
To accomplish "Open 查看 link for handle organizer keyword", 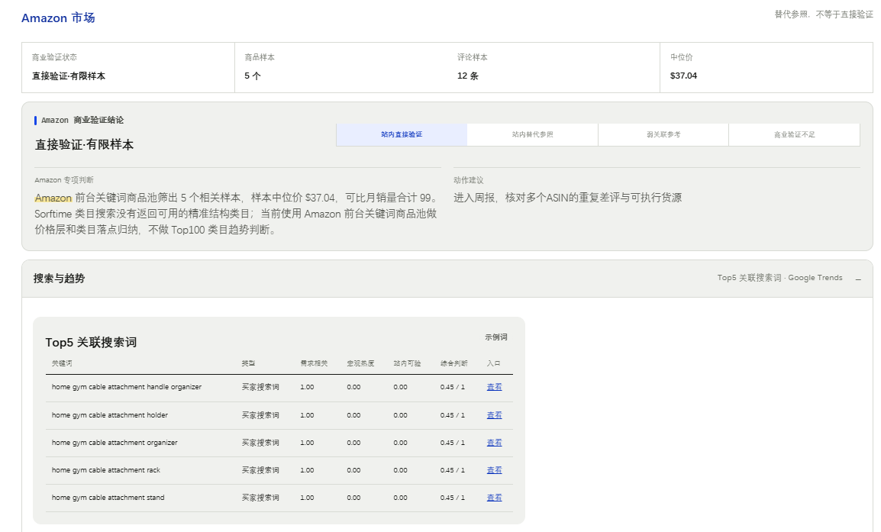I will click(494, 387).
